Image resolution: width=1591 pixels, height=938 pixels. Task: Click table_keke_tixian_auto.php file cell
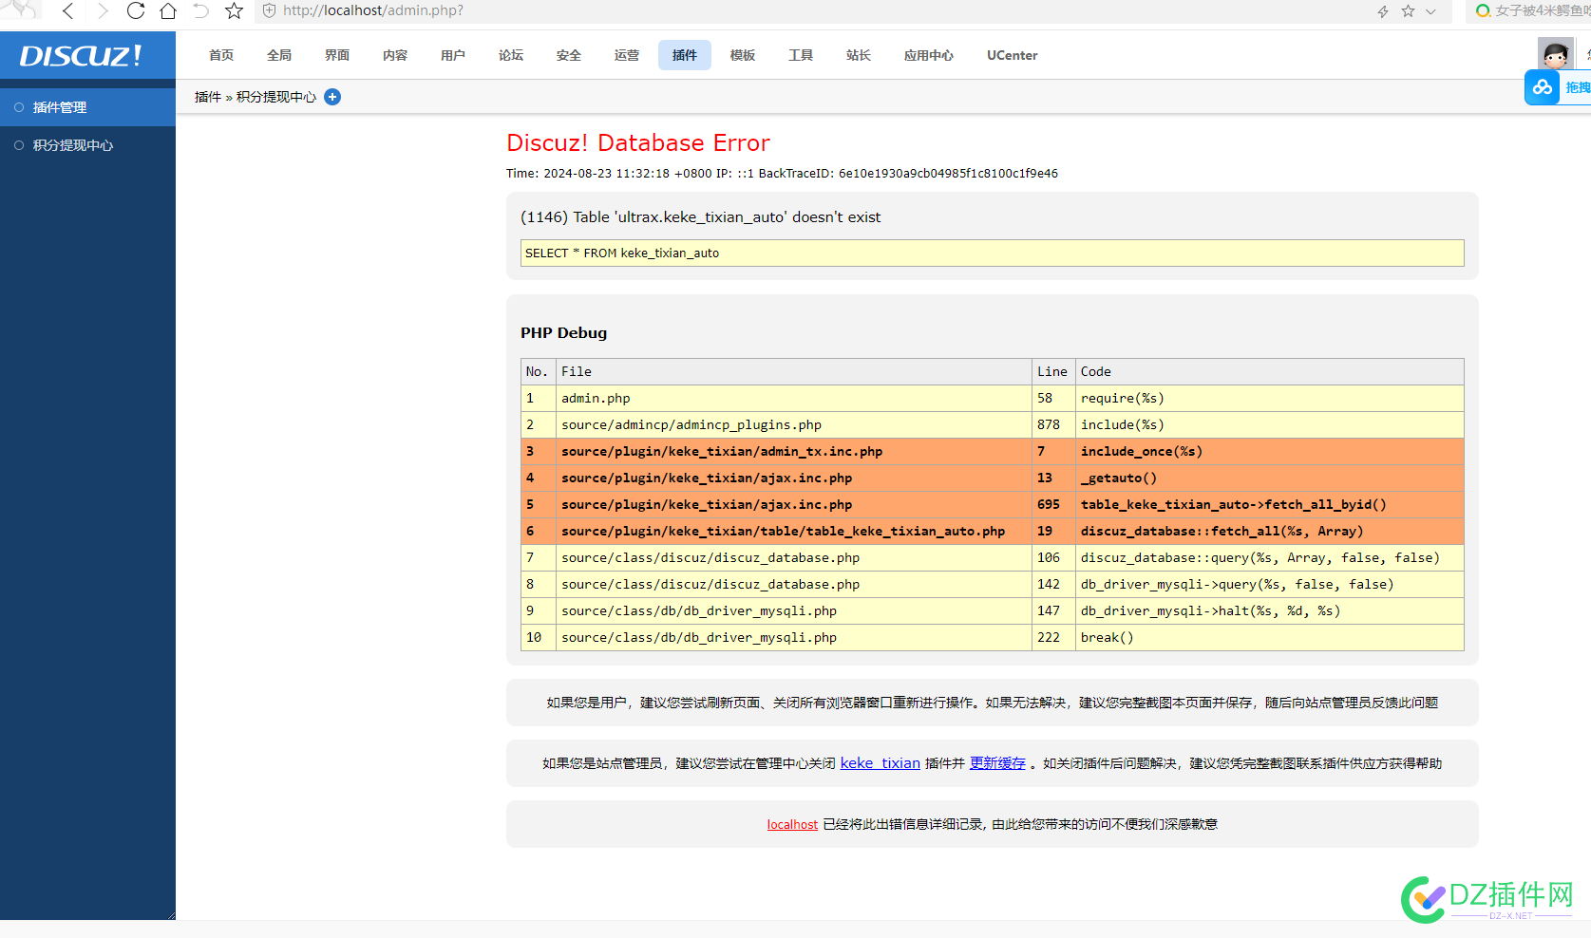(x=794, y=531)
